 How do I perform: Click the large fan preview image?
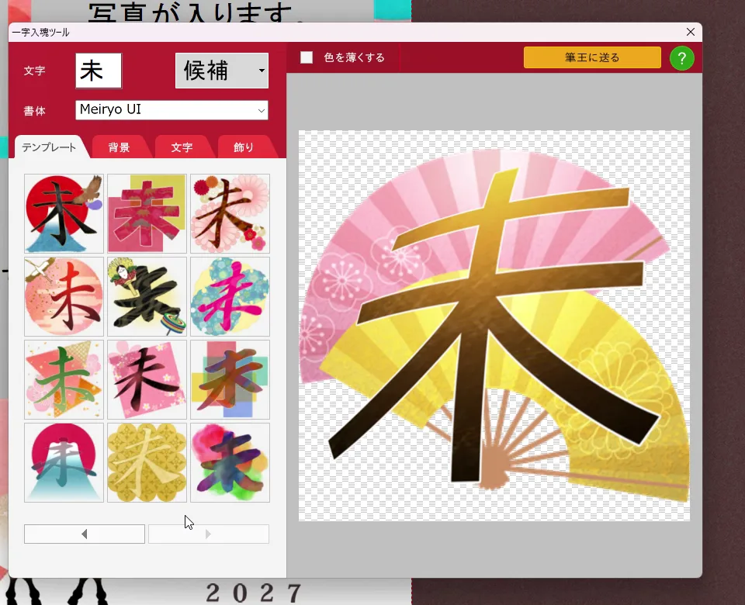(494, 325)
